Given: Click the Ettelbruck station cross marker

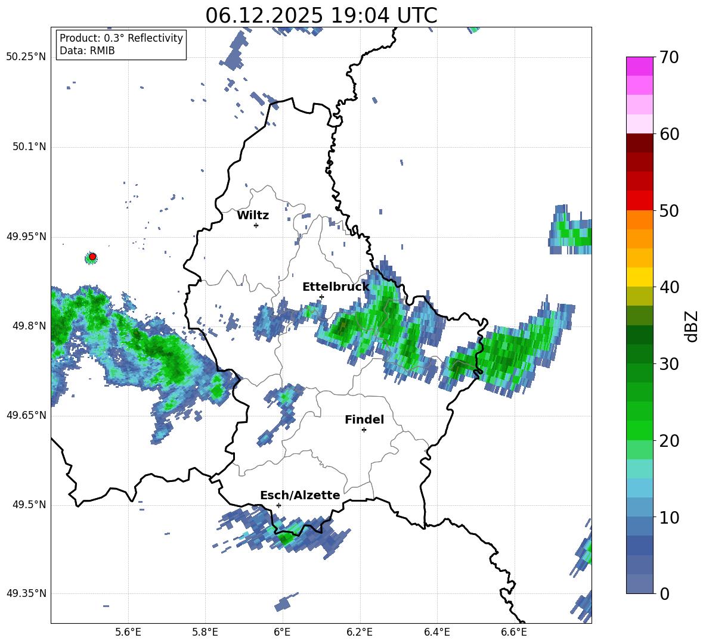Looking at the screenshot, I should pos(321,297).
